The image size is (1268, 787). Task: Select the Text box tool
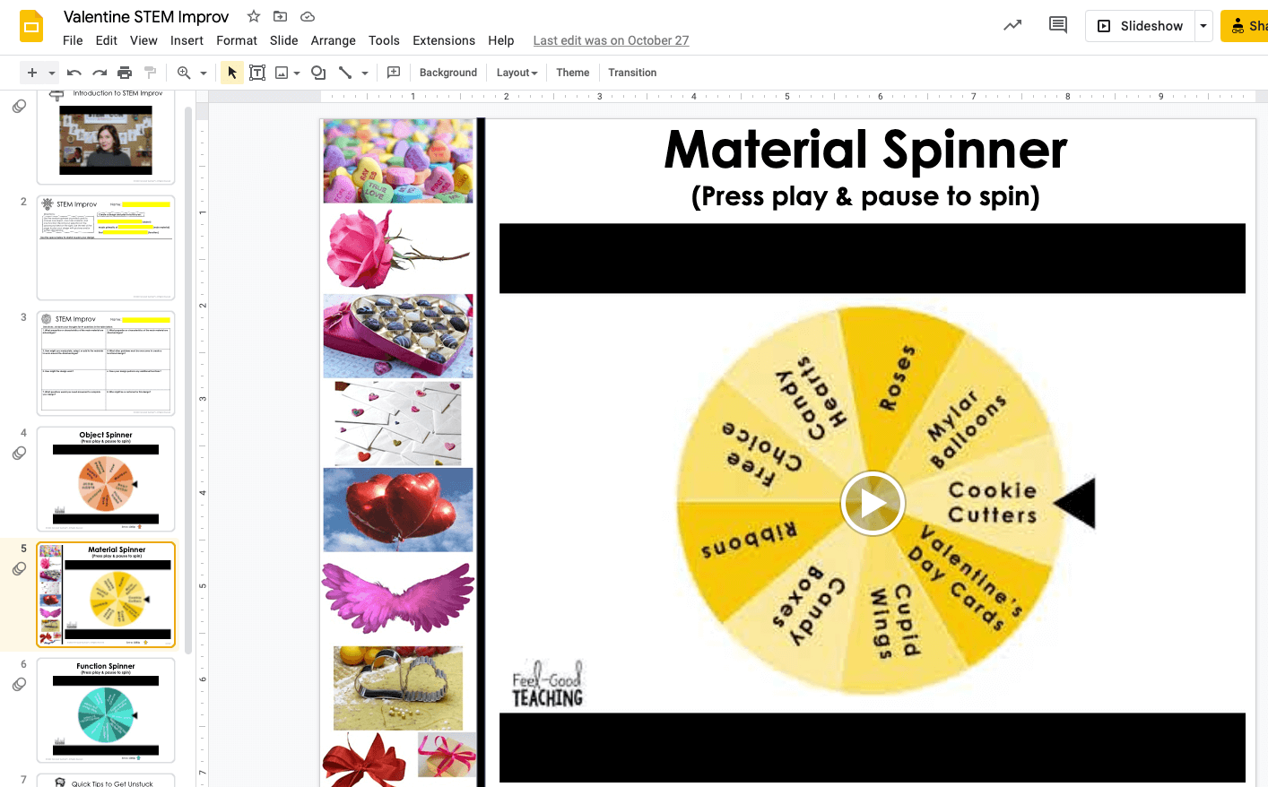(x=257, y=72)
